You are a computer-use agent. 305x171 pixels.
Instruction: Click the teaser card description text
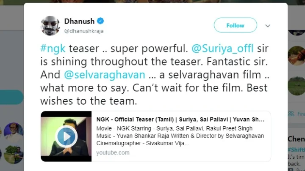pyautogui.click(x=180, y=136)
